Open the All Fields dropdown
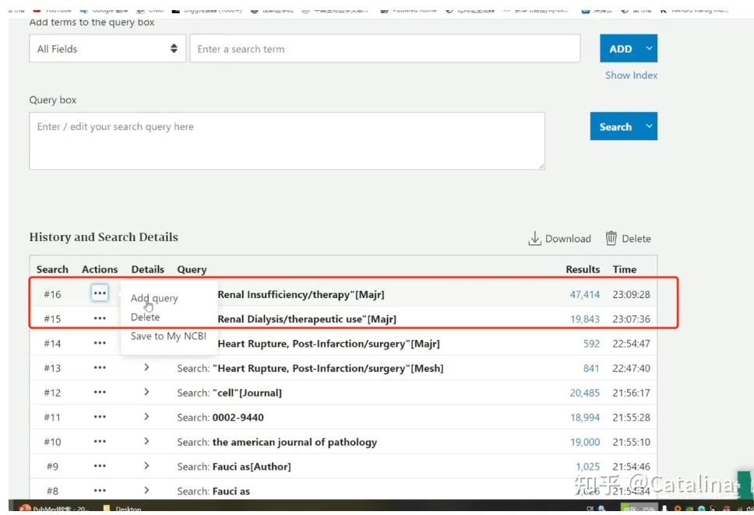Image resolution: width=754 pixels, height=515 pixels. (107, 49)
